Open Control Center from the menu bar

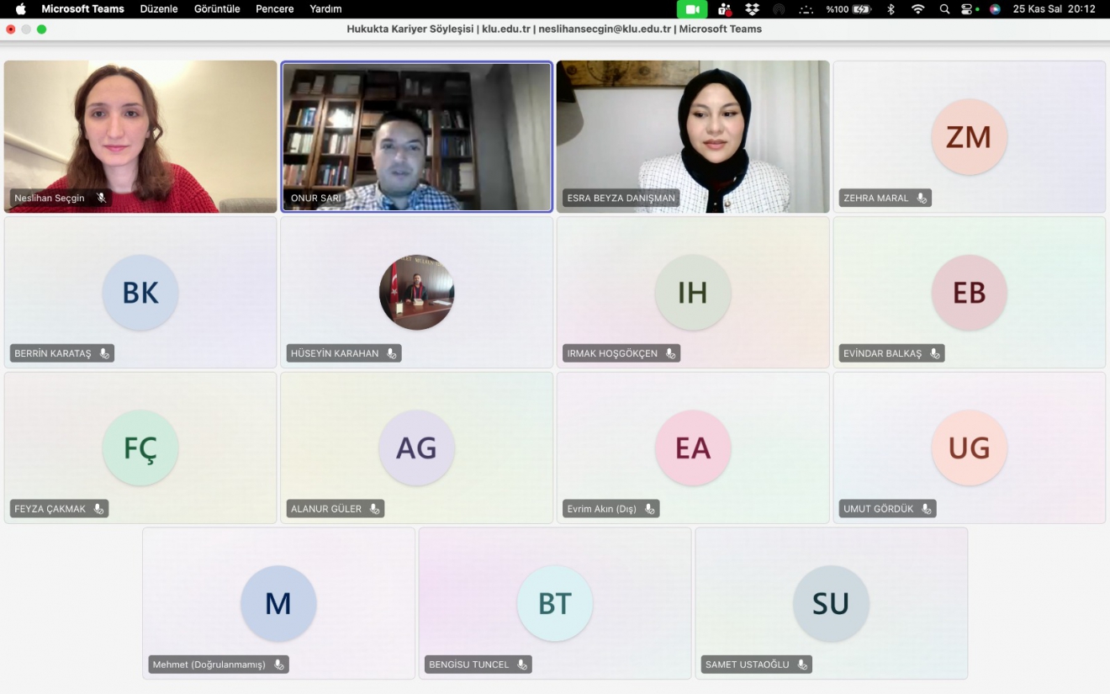point(968,9)
